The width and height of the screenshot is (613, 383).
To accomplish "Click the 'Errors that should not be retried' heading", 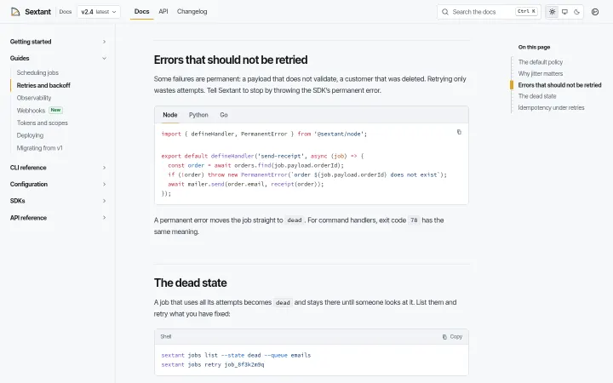I will click(231, 60).
